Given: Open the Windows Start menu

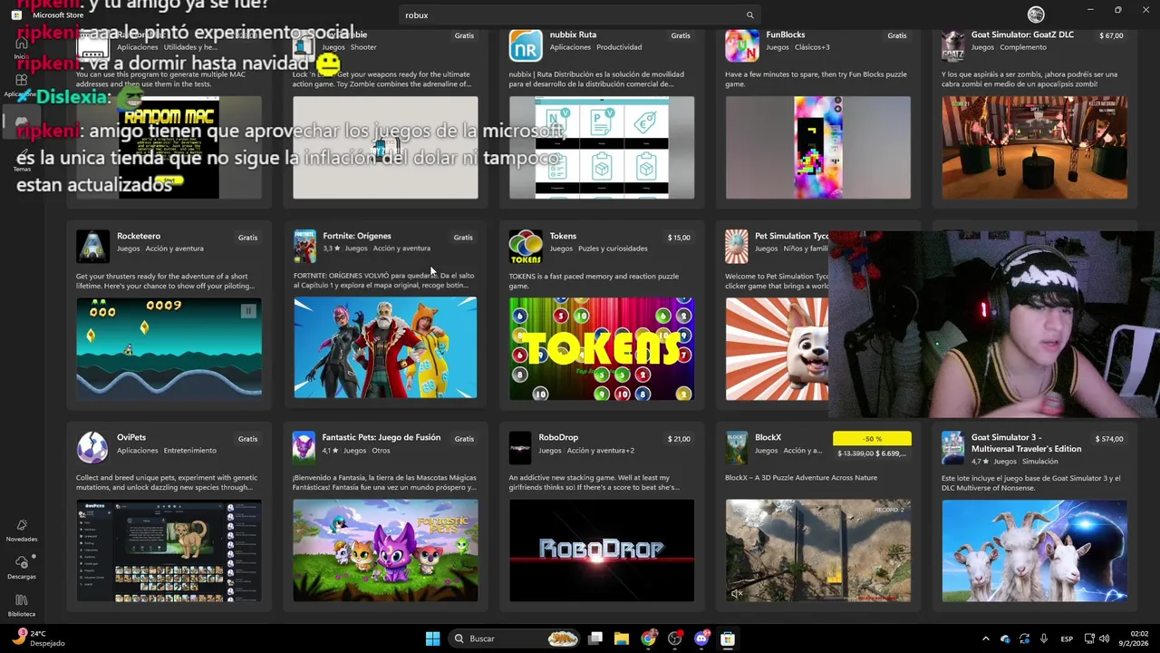Looking at the screenshot, I should [x=432, y=638].
